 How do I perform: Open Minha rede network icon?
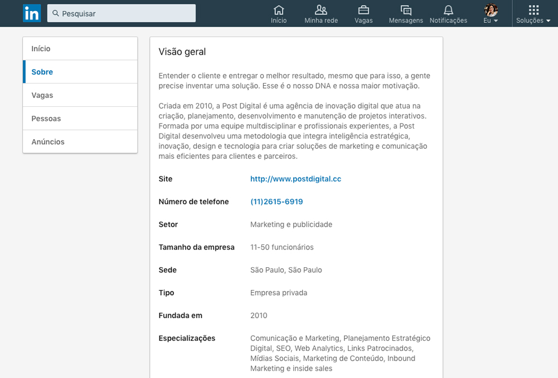pos(321,10)
